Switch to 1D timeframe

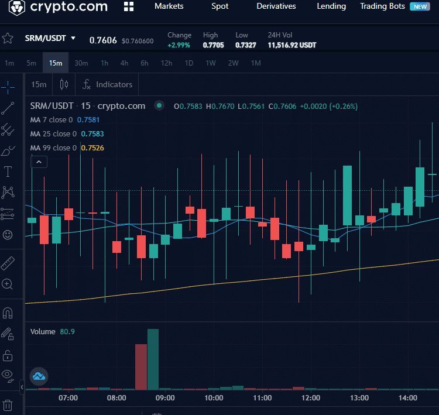(x=189, y=63)
